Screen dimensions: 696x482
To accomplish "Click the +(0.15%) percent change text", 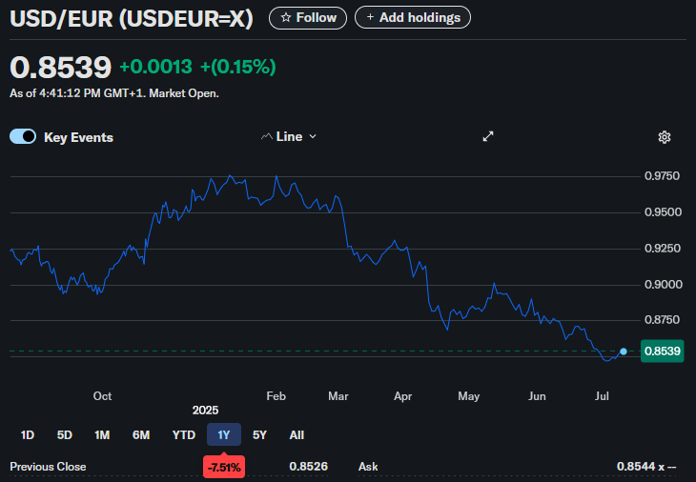I will 238,67.
